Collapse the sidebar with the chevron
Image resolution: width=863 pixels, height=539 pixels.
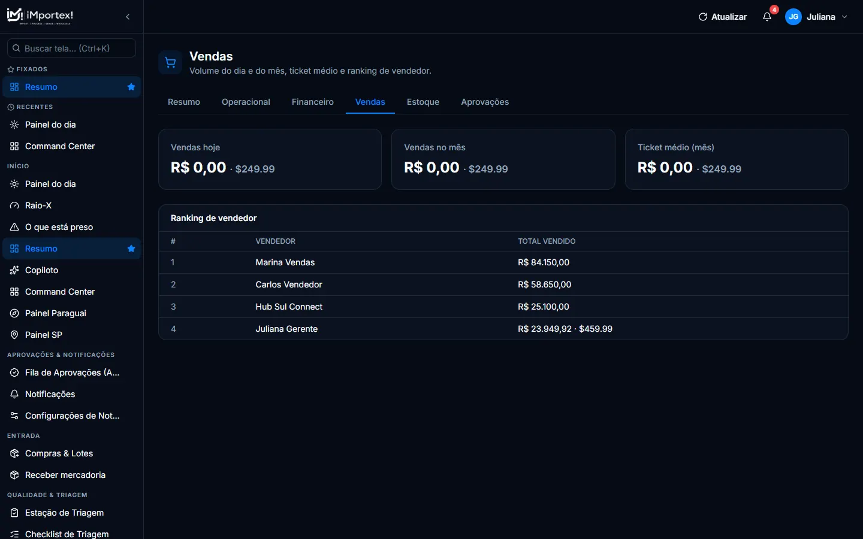(x=128, y=17)
